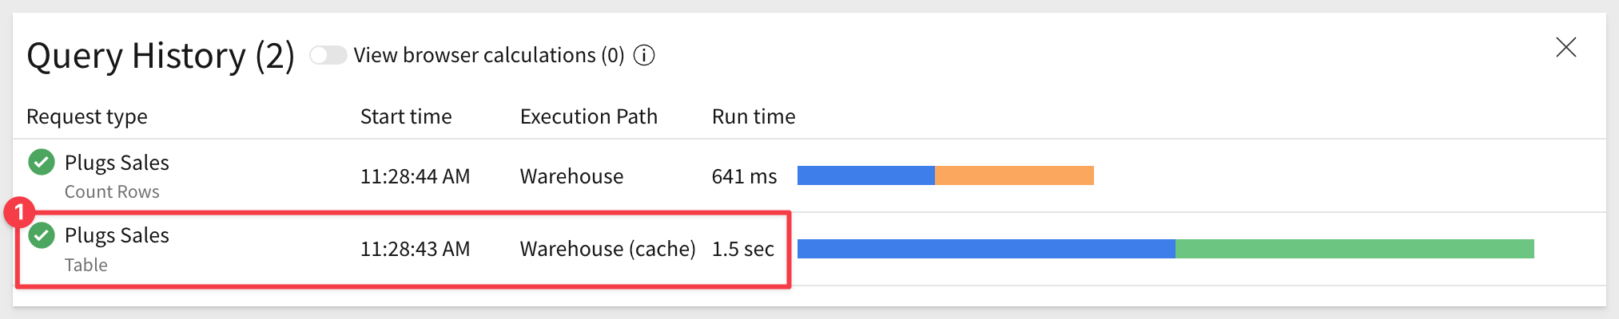
Task: Open the Plugs Sales Count Rows request
Action: (117, 163)
